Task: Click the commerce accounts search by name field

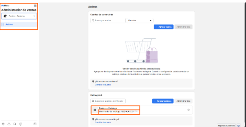Action: pos(108,20)
